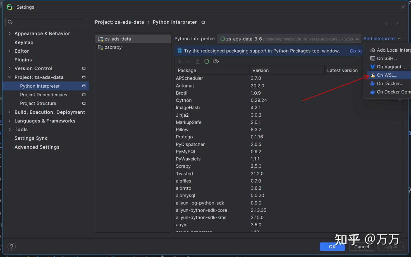The width and height of the screenshot is (411, 257).
Task: Click the Project: zs-ads-data breadcrumb
Action: click(x=120, y=22)
